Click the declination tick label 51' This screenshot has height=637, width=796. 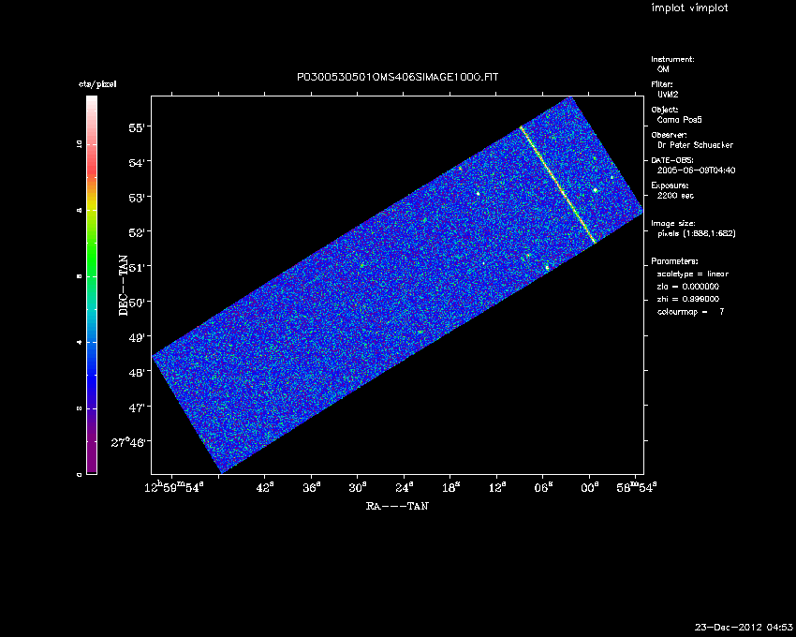pos(137,267)
